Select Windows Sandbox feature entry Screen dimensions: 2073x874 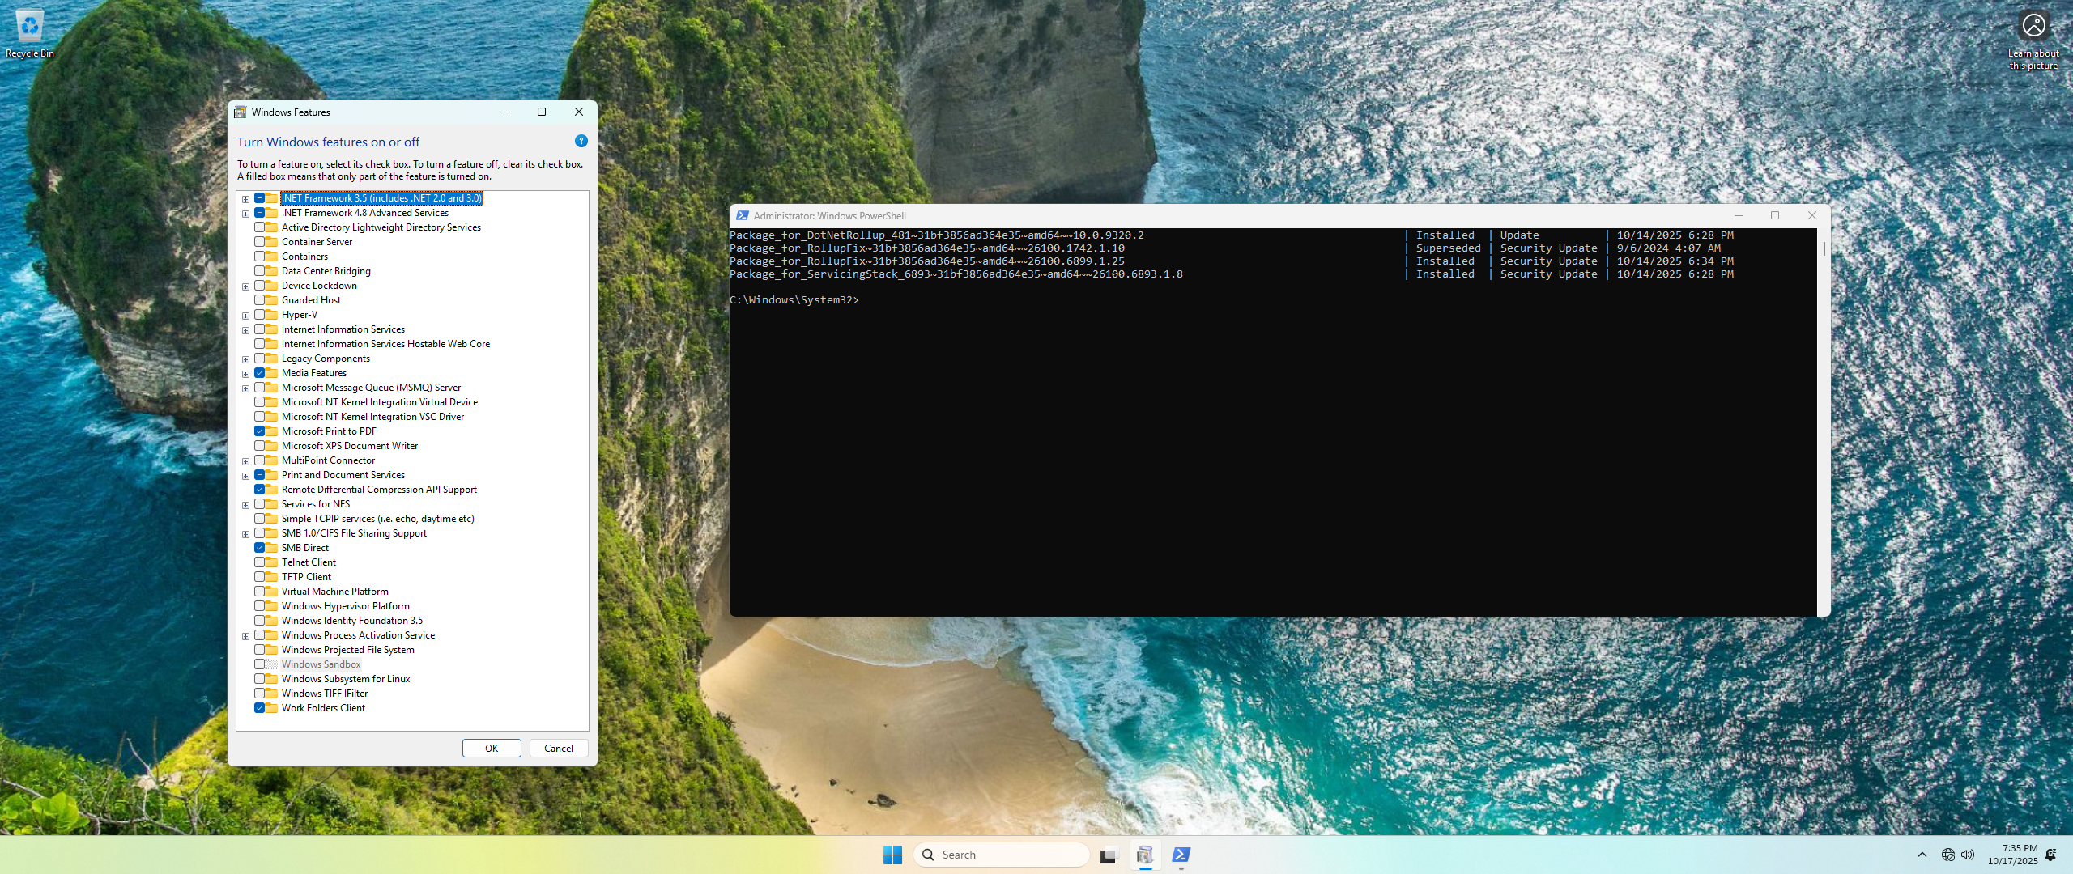point(321,664)
